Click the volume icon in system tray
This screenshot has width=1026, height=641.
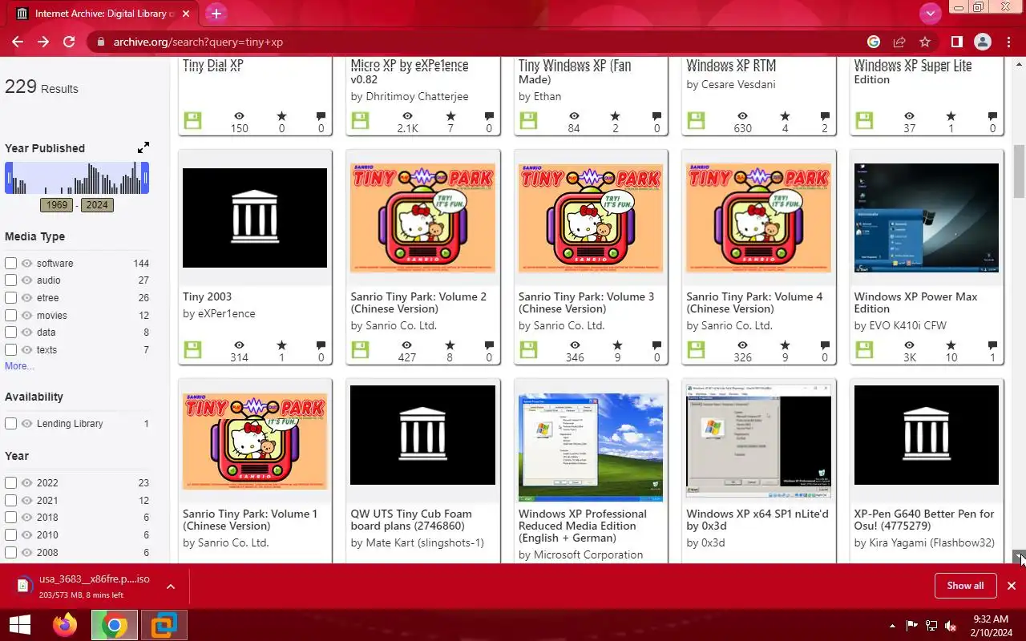tap(951, 625)
